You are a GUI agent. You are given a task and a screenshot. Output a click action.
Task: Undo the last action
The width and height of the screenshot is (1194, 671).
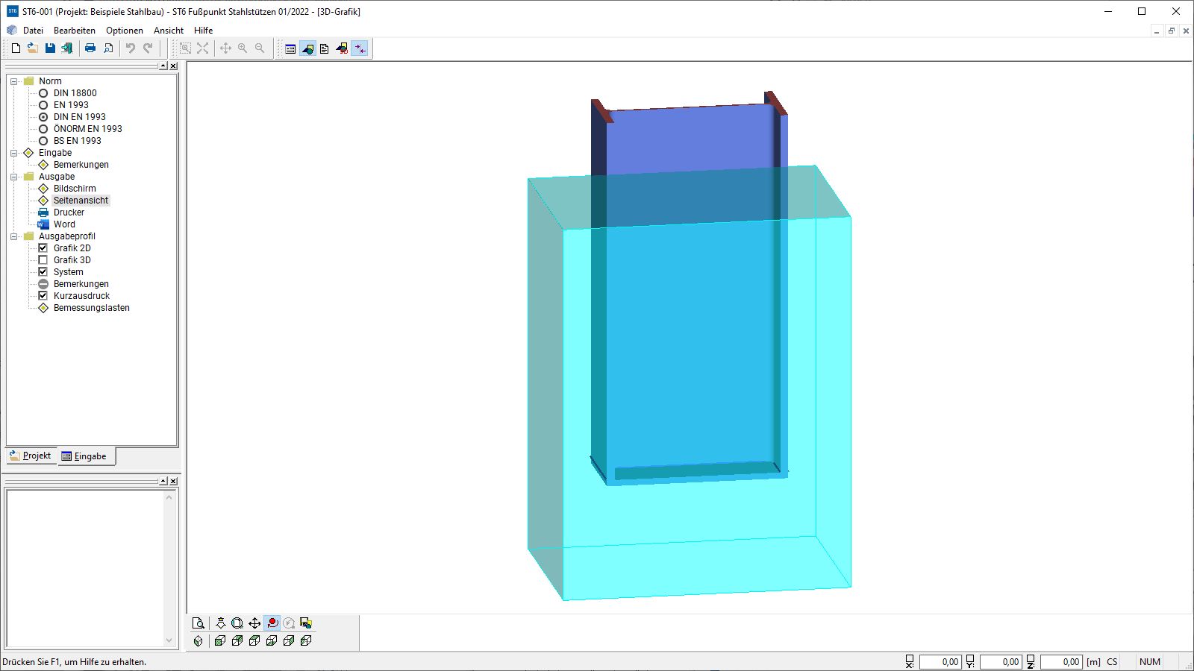coord(131,48)
